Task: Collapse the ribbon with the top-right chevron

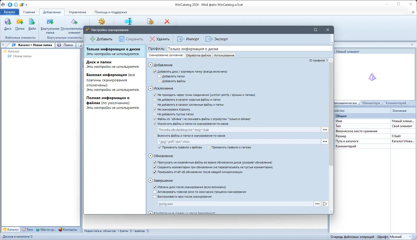Action: [x=413, y=12]
